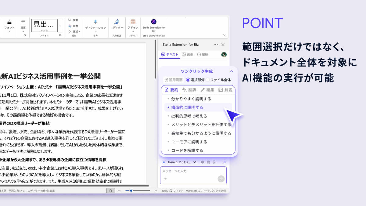The image size is (366, 206).
Task: Click the zoom out minus icon
Action: point(119,191)
